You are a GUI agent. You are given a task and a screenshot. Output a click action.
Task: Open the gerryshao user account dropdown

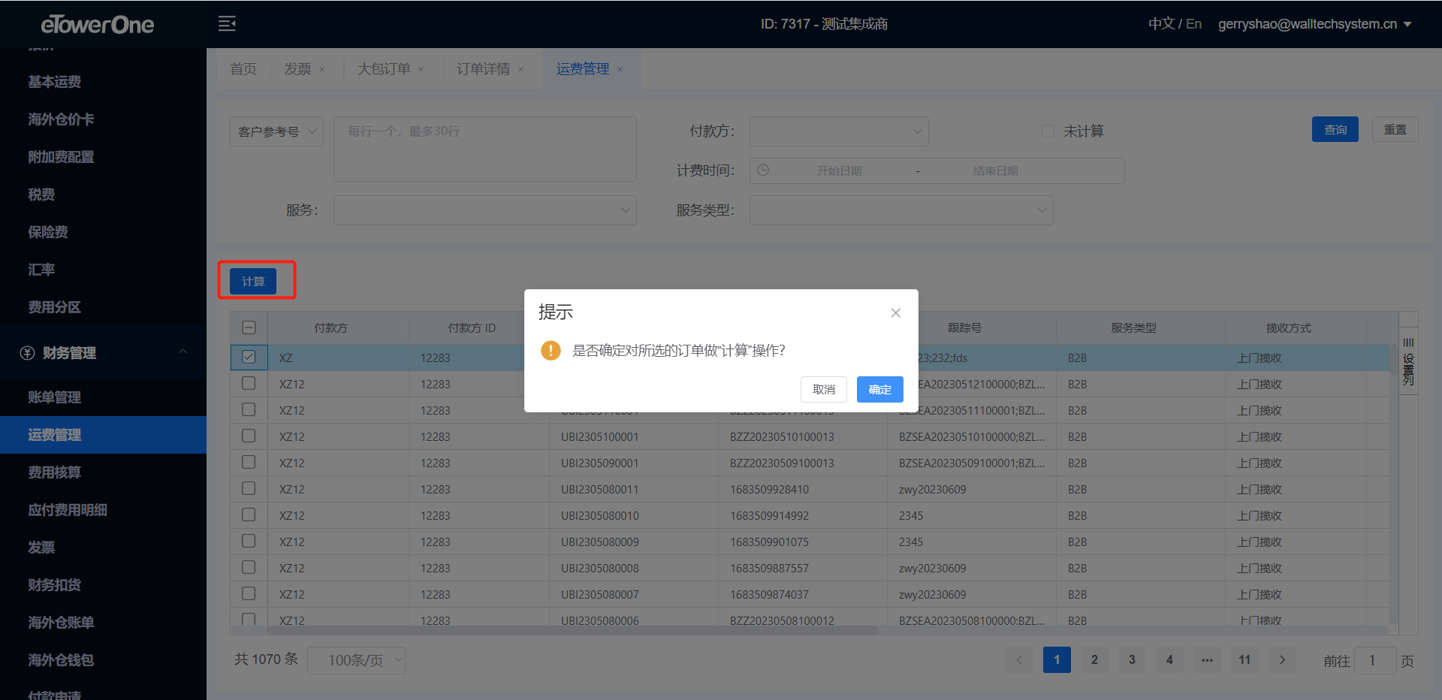[1315, 24]
